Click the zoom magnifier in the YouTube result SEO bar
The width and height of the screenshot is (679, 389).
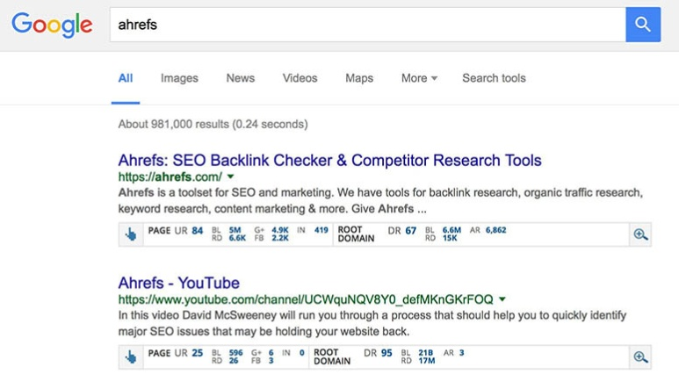640,357
